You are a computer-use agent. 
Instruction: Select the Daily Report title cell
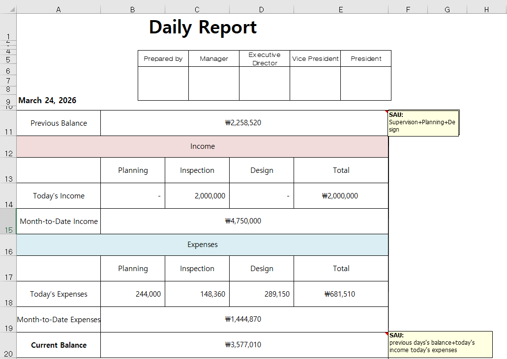coord(203,28)
